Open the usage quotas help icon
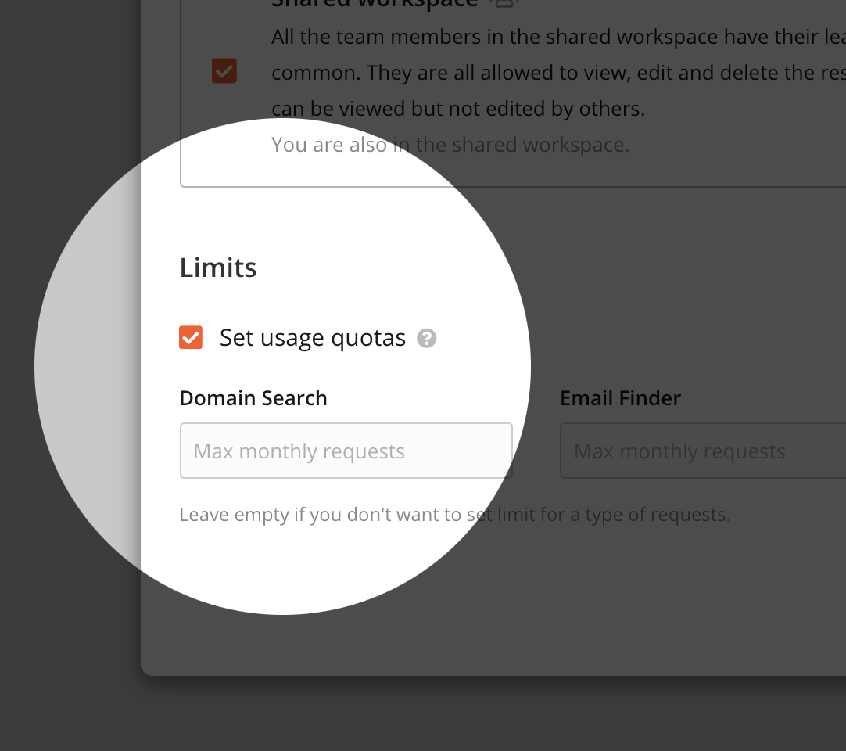Screen dimensions: 846x751 pyautogui.click(x=426, y=339)
